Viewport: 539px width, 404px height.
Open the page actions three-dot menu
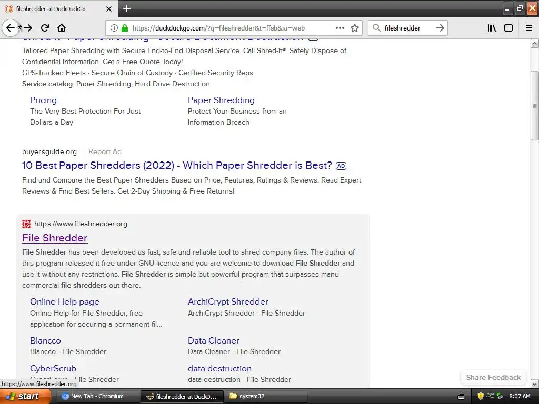pos(340,28)
